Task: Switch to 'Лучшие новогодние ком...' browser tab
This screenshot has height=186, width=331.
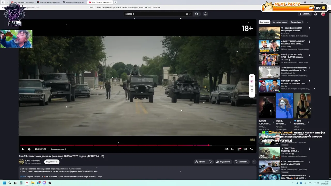Action: pos(48,2)
